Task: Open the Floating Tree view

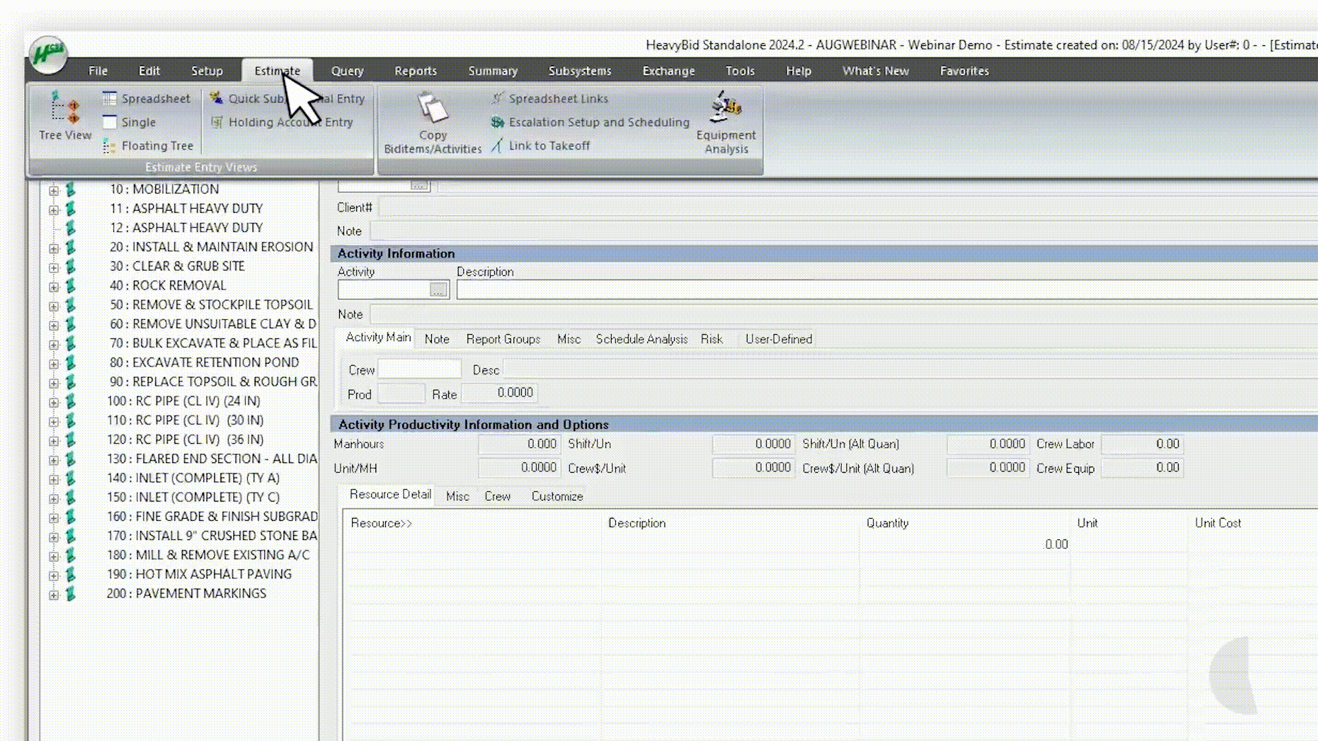Action: [x=148, y=145]
